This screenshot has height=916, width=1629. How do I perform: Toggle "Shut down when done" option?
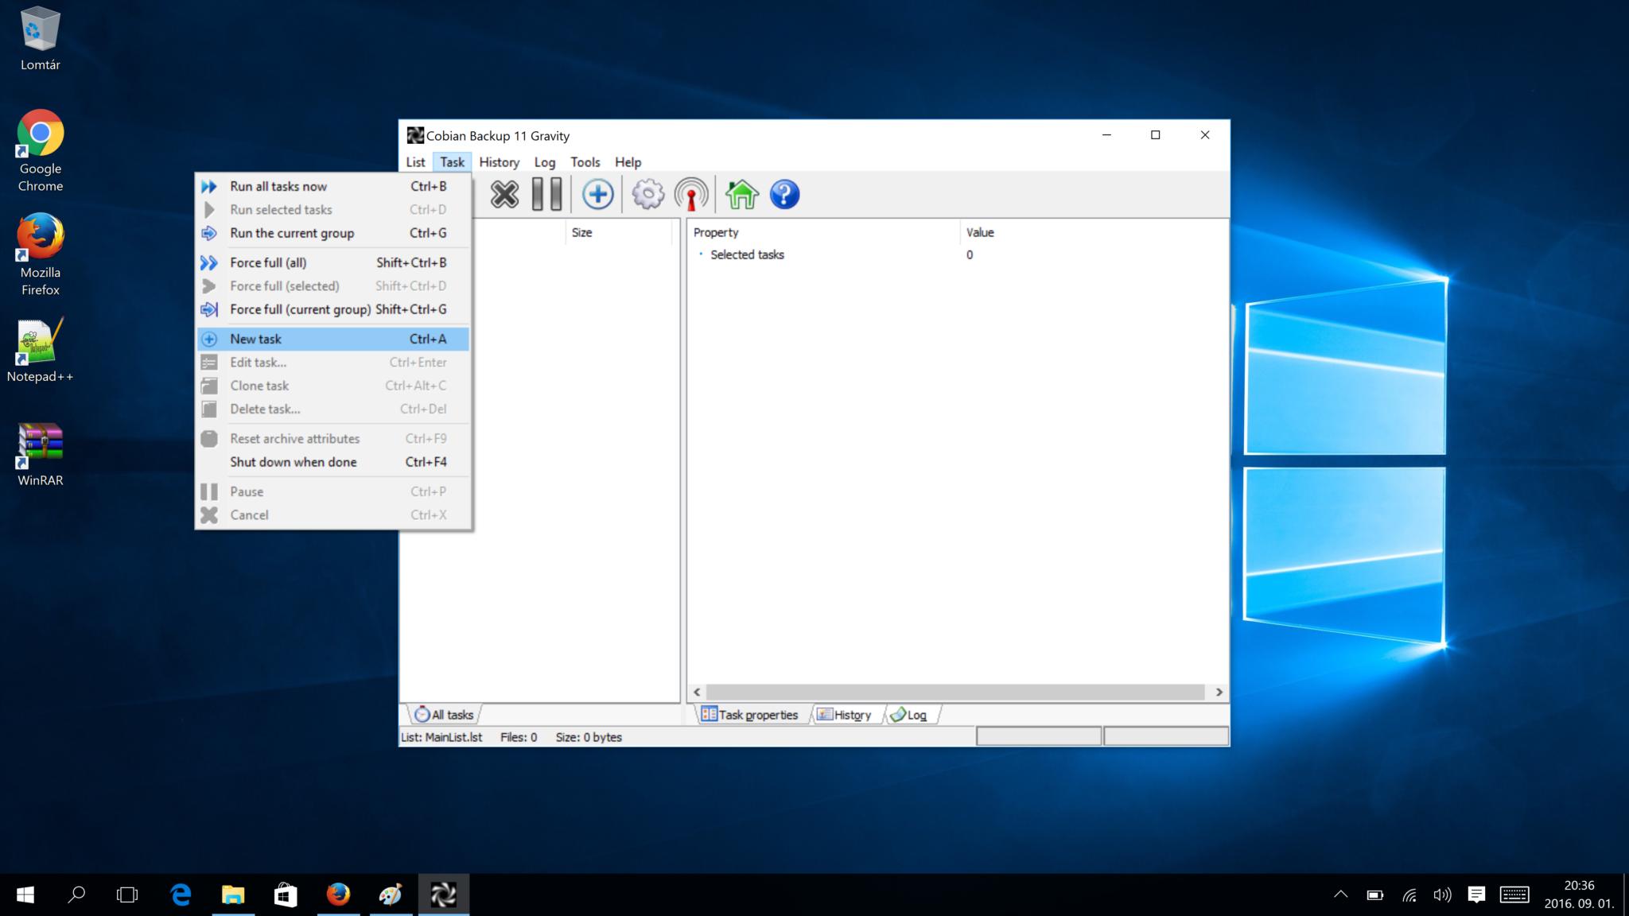[x=293, y=462]
